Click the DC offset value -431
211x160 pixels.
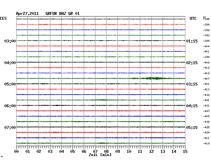tap(206, 106)
